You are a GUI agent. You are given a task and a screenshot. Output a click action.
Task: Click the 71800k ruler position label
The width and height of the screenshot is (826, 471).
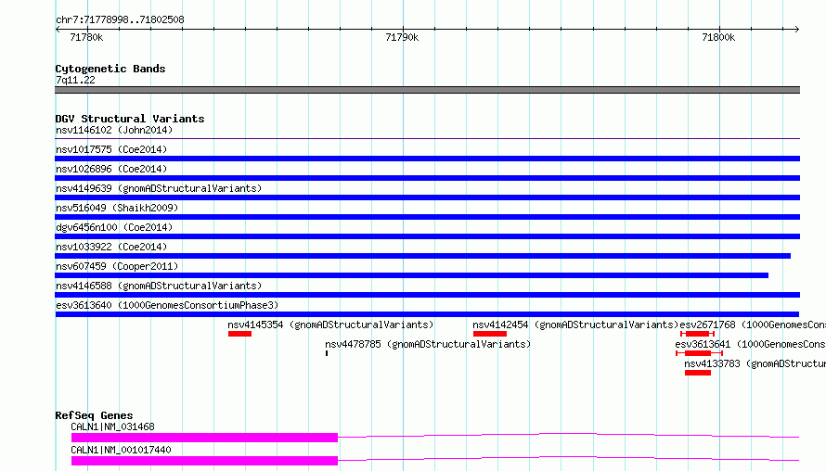(x=718, y=37)
